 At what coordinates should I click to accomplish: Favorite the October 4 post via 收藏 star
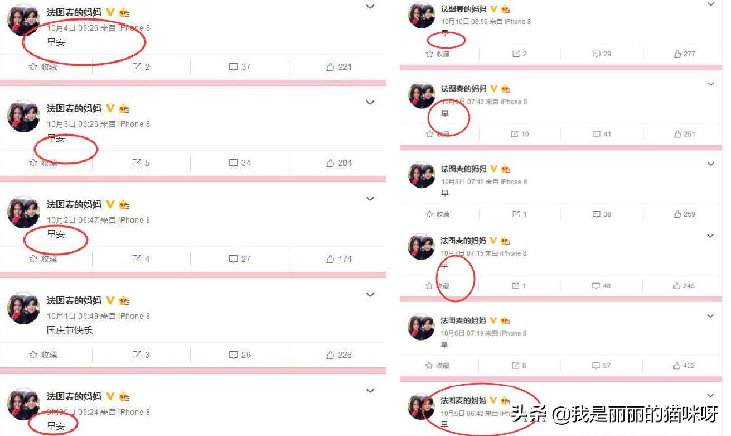(x=43, y=67)
